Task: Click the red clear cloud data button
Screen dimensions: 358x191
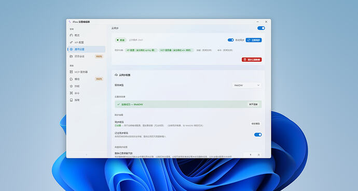Action: (252, 60)
